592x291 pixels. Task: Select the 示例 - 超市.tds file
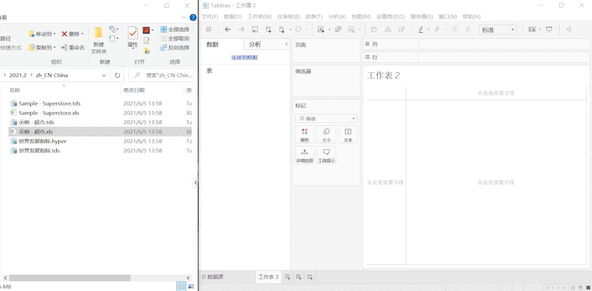tap(37, 123)
